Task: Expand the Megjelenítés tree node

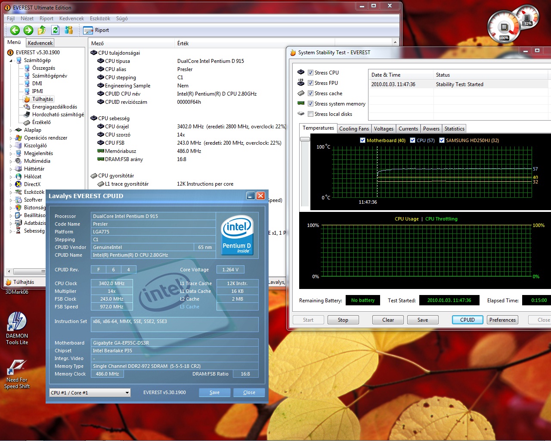Action: (x=11, y=154)
